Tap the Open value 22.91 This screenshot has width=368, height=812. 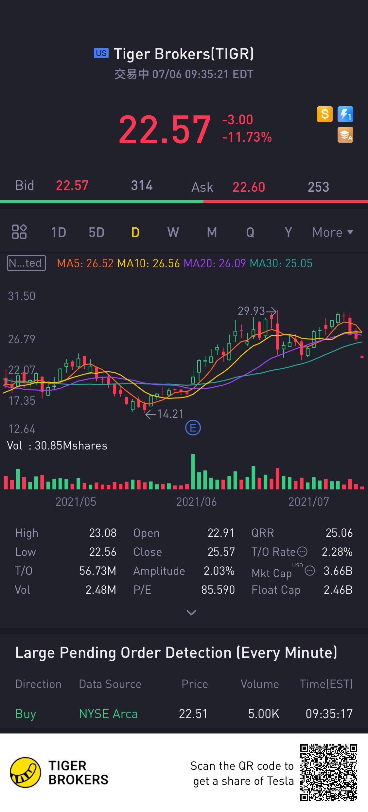click(221, 533)
